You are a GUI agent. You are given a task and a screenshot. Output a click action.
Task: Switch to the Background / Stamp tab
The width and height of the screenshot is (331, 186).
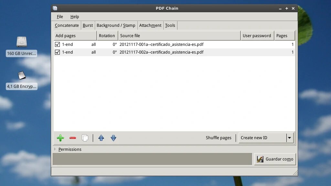[116, 25]
